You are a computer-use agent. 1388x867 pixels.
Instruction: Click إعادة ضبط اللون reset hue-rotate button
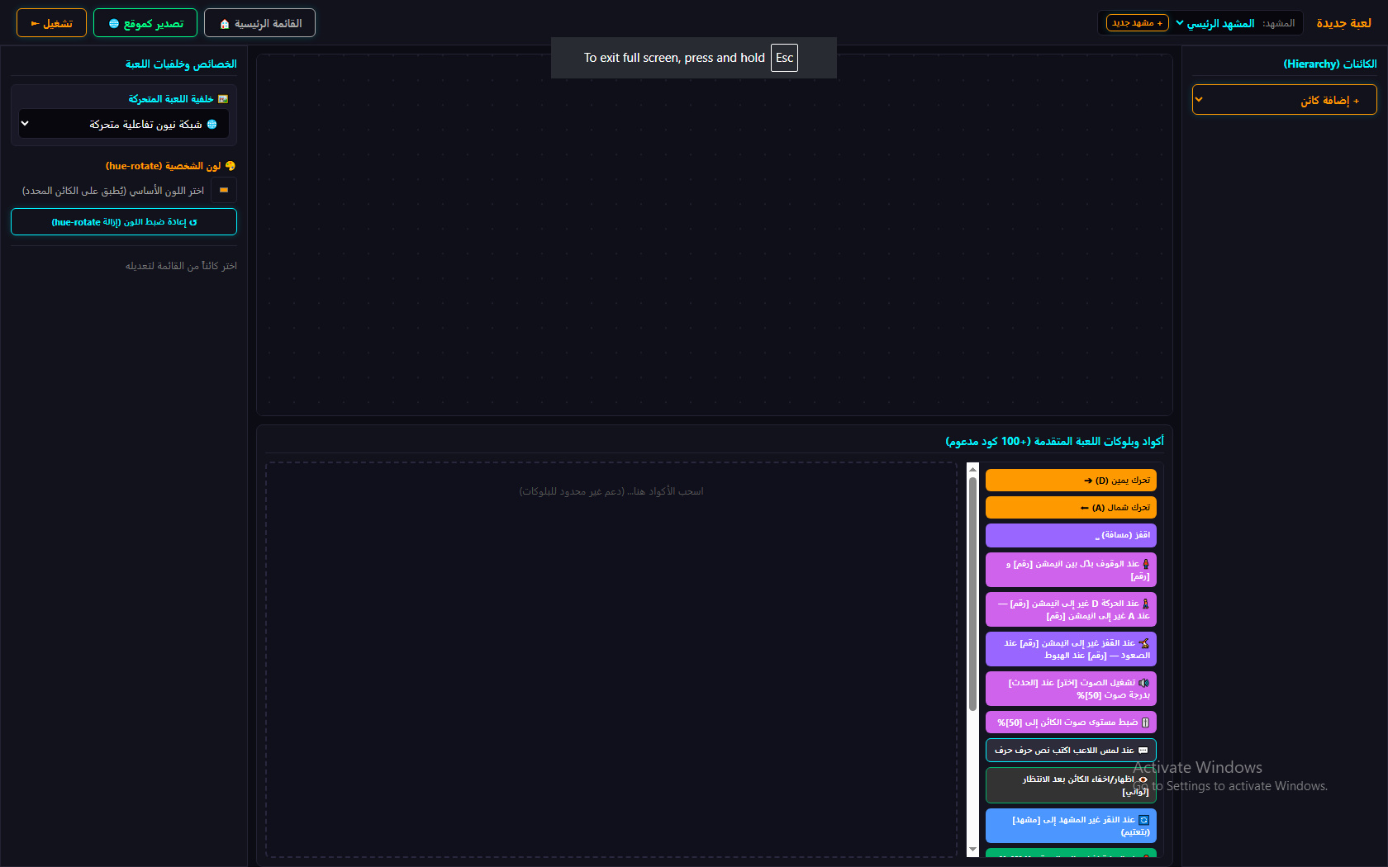pyautogui.click(x=124, y=221)
